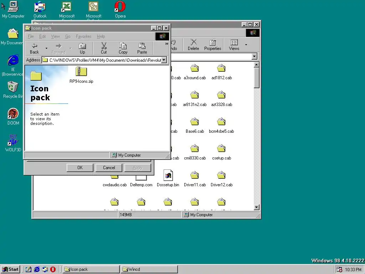Click the scroll up arrow in background window
This screenshot has height=274, width=365.
click(x=257, y=65)
